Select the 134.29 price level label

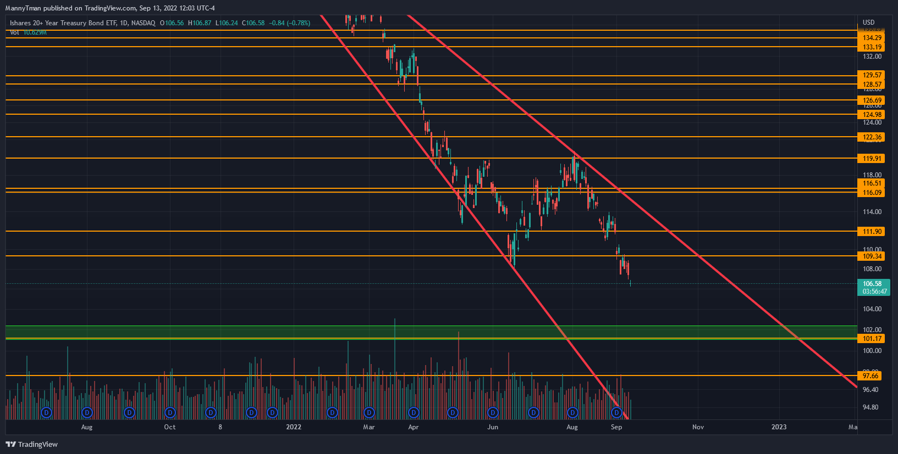(x=872, y=38)
